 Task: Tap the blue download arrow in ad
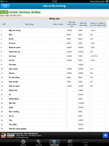click(105, 135)
